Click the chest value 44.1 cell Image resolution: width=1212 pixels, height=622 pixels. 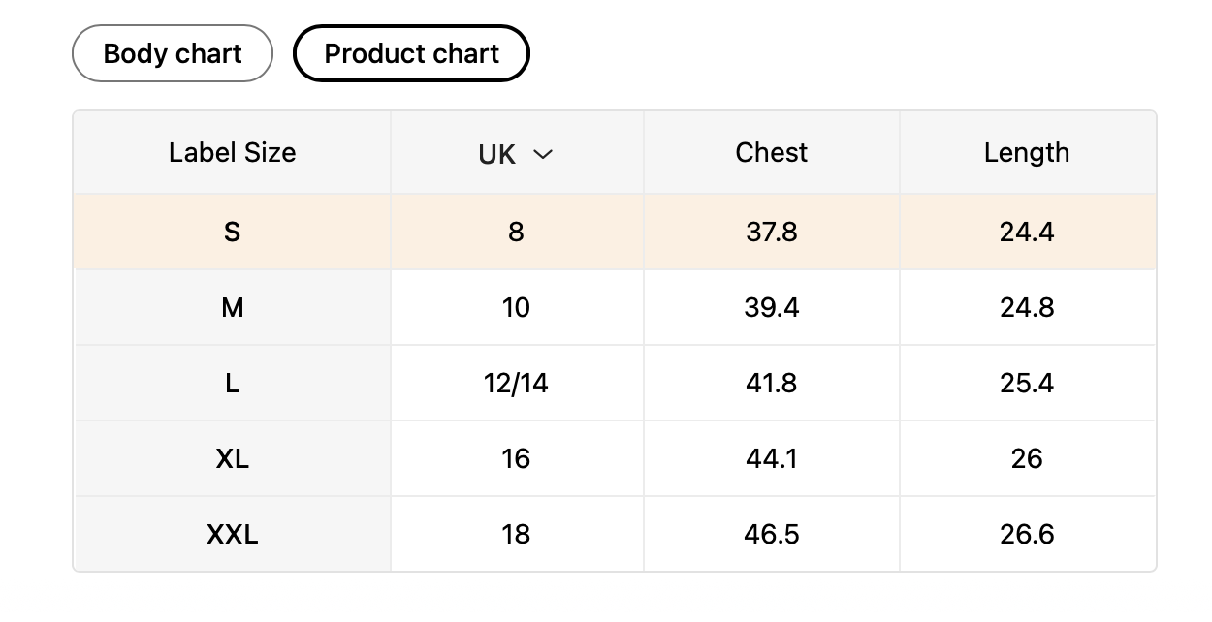pos(771,458)
